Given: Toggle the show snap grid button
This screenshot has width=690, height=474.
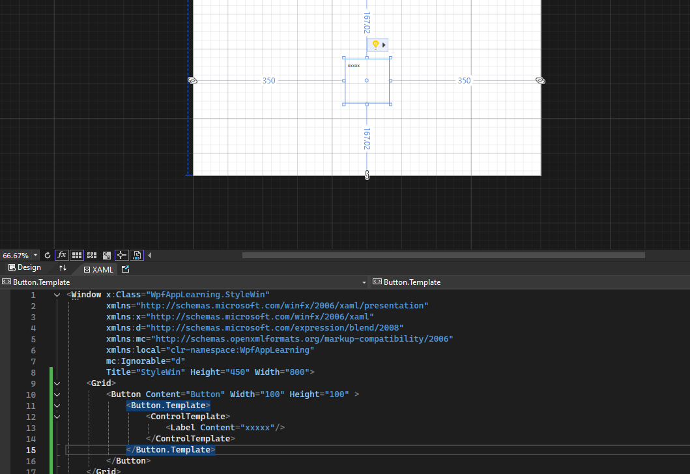Looking at the screenshot, I should tap(77, 255).
